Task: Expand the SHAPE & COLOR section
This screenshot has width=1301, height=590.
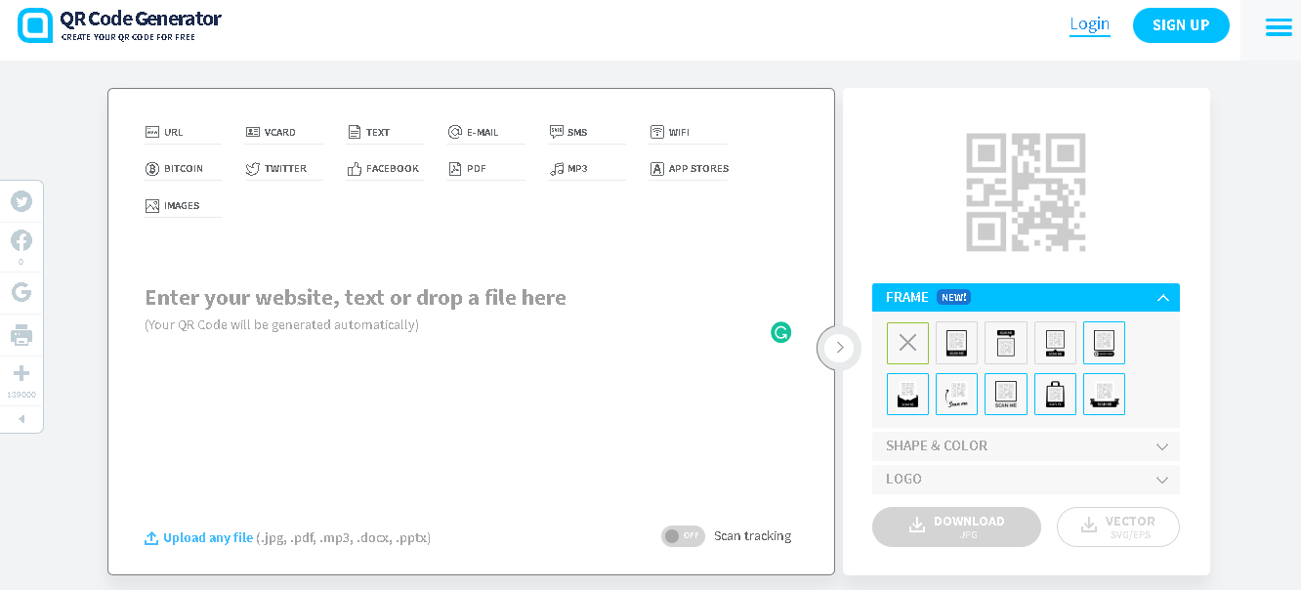Action: [1026, 445]
